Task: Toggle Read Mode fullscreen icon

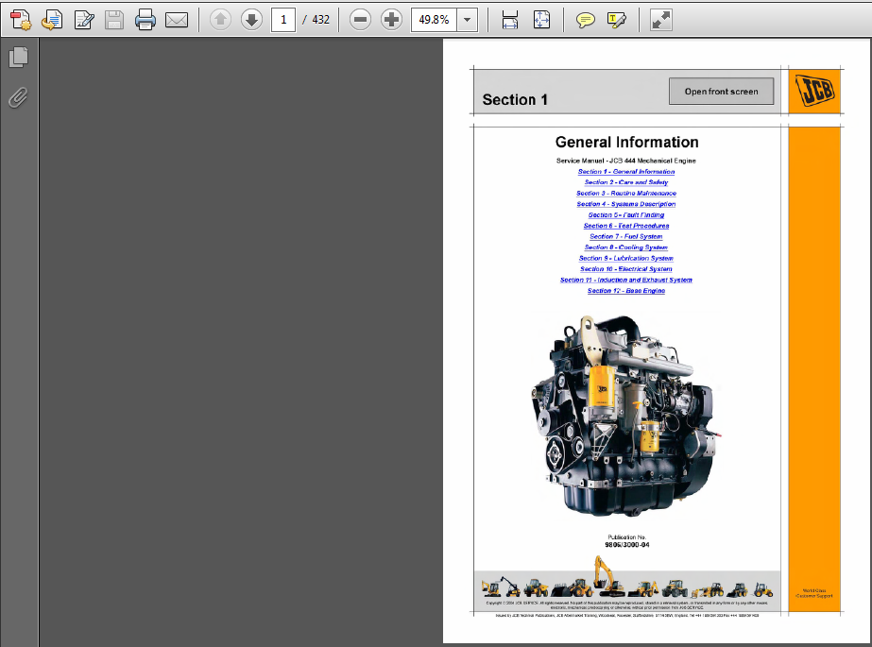Action: (660, 20)
